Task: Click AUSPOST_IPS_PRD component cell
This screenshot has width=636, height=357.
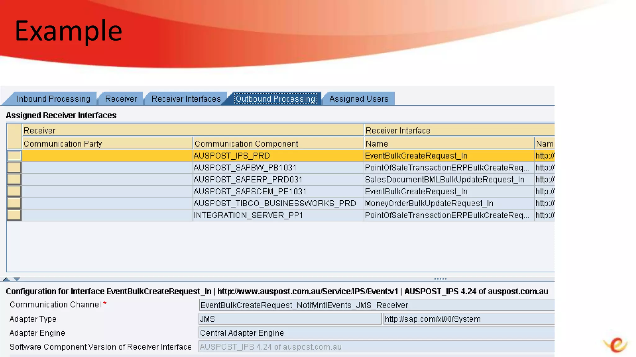Action: click(x=278, y=156)
